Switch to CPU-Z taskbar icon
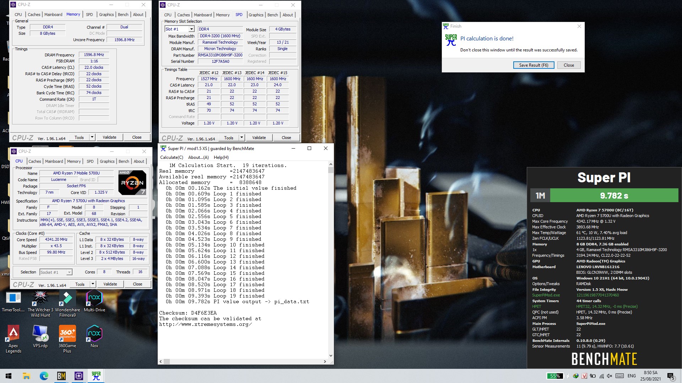Viewport: 682px width, 383px height. click(x=79, y=376)
